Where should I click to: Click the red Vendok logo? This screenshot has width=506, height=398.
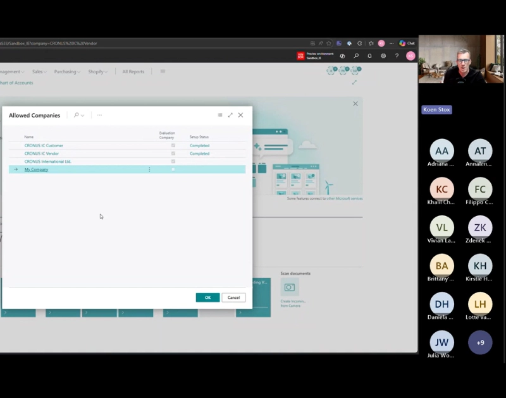pos(300,56)
